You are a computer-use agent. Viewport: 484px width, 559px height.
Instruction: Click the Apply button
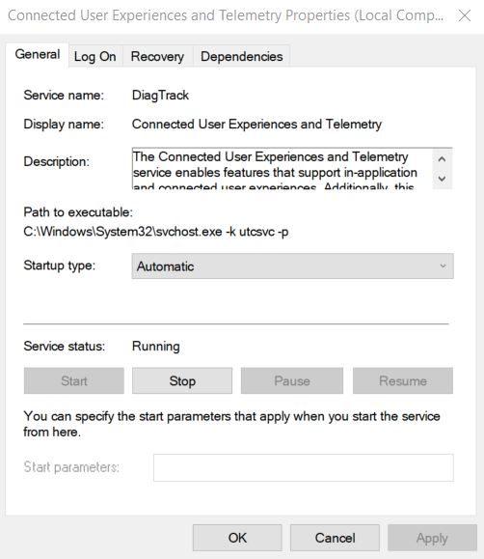click(432, 538)
